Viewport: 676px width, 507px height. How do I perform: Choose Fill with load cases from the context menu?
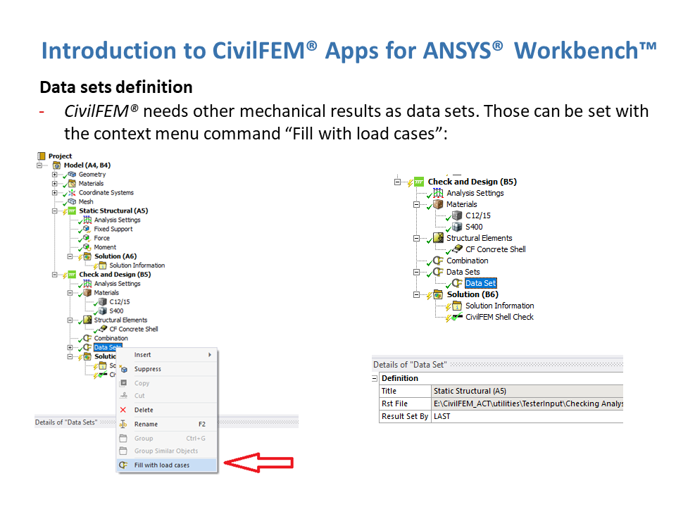[161, 465]
